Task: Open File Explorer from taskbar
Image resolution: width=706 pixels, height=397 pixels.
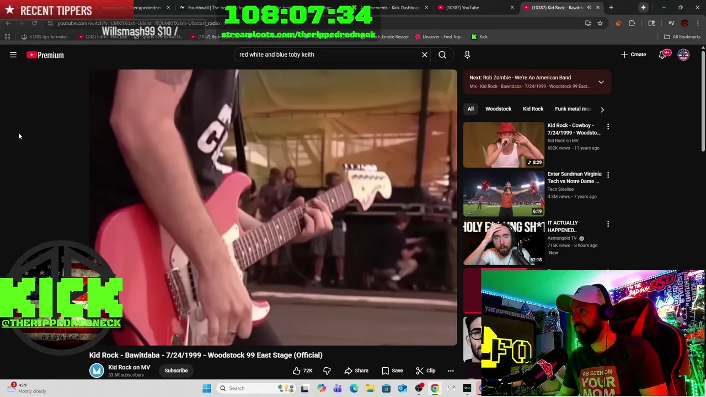Action: [370, 388]
